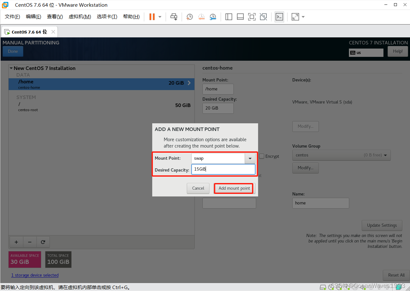Reload storage configuration with the refresh button
The width and height of the screenshot is (410, 291).
[43, 242]
